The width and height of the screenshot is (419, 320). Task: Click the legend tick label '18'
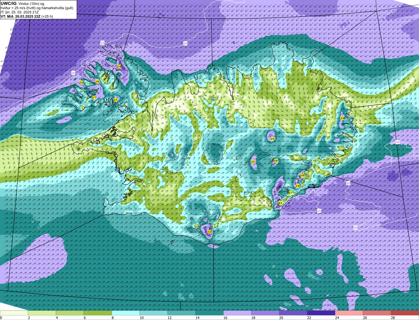click(253, 318)
